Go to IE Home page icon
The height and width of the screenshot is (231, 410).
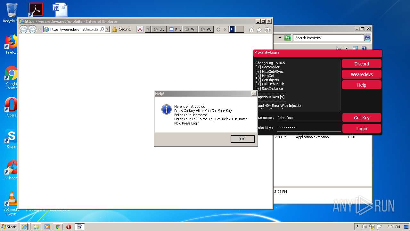[251, 30]
